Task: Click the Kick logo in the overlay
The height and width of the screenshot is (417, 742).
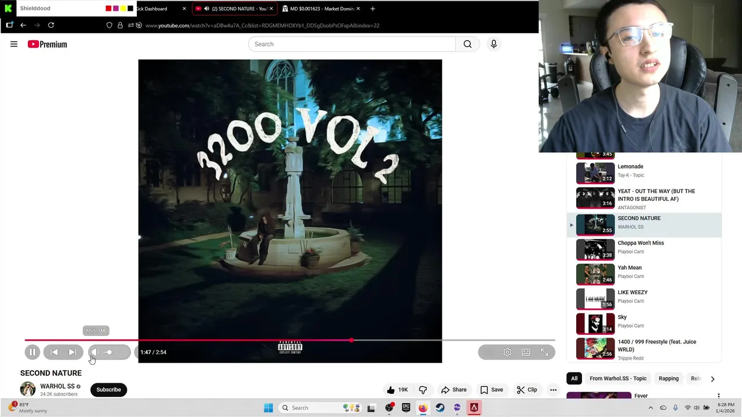Action: point(8,8)
